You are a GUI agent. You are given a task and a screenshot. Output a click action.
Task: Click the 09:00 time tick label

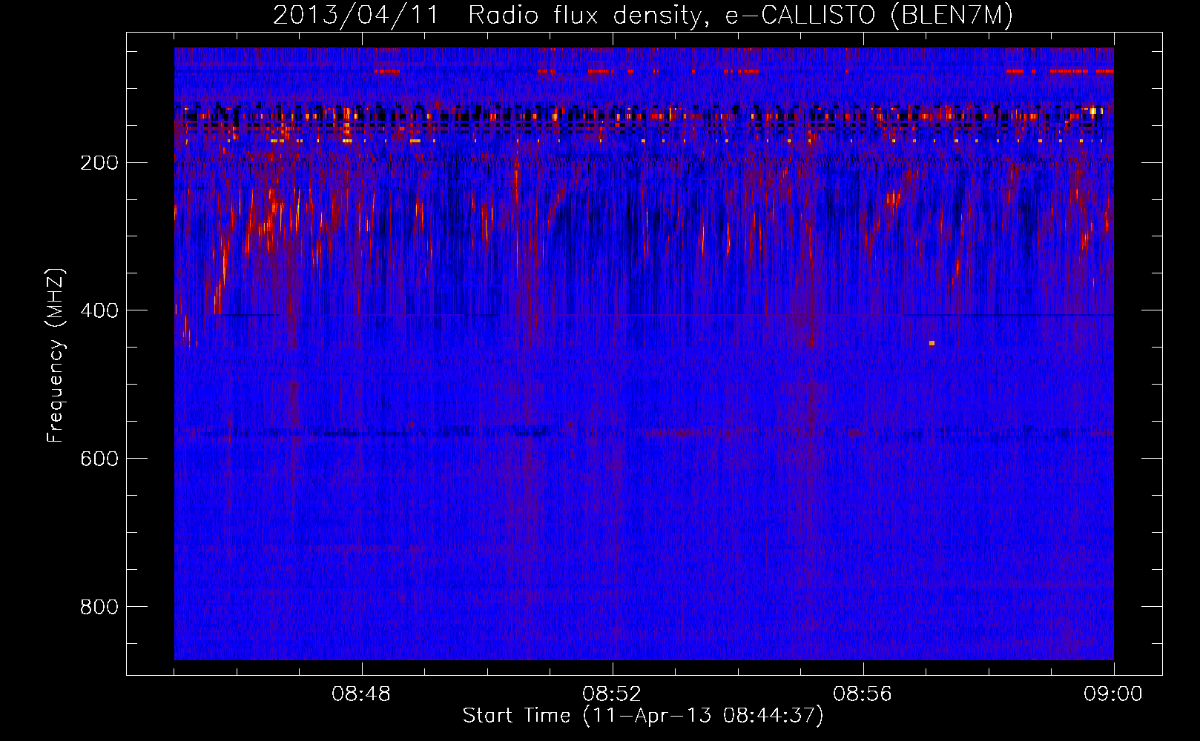[x=1112, y=694]
